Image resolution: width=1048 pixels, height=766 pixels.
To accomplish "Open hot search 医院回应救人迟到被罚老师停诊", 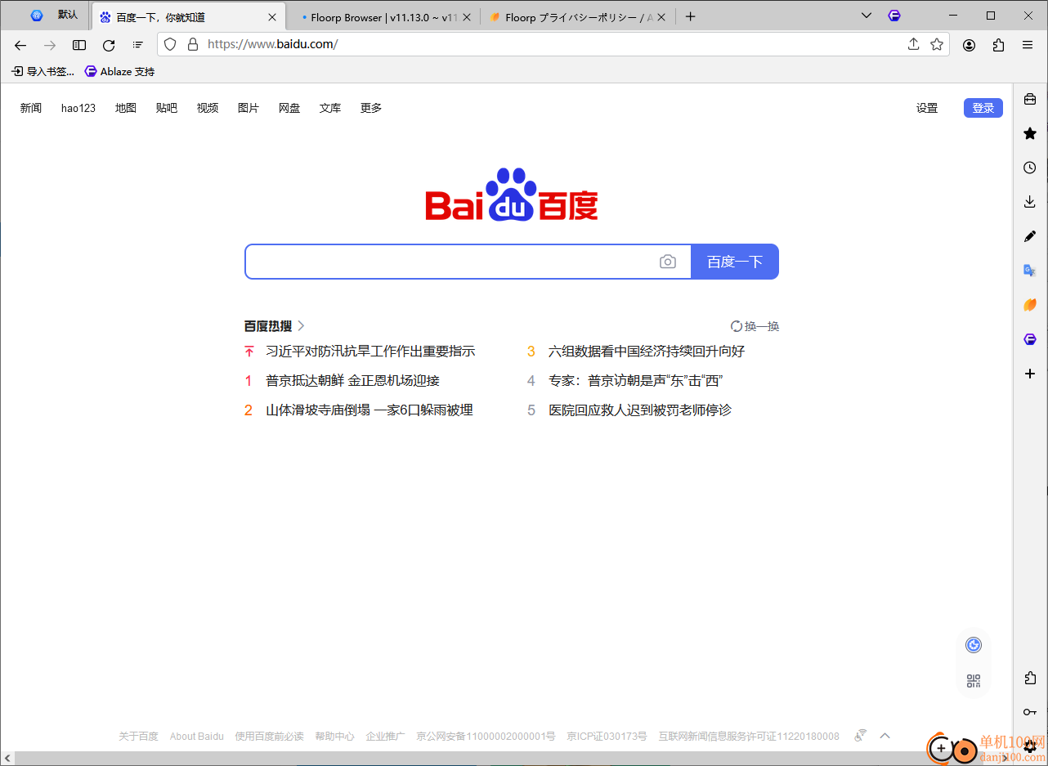I will [x=640, y=410].
